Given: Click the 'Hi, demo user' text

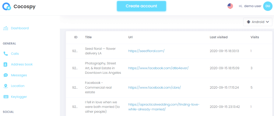Looking at the screenshot, I should [250, 6].
